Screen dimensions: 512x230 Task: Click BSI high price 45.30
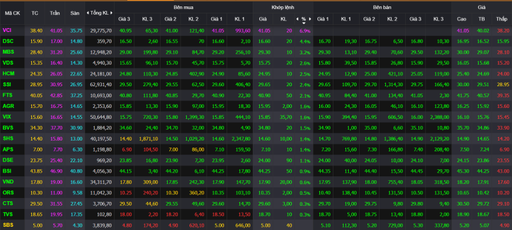(x=463, y=171)
